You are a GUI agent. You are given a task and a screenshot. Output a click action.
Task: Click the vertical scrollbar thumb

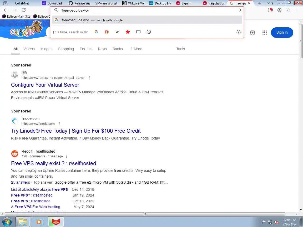(300, 41)
